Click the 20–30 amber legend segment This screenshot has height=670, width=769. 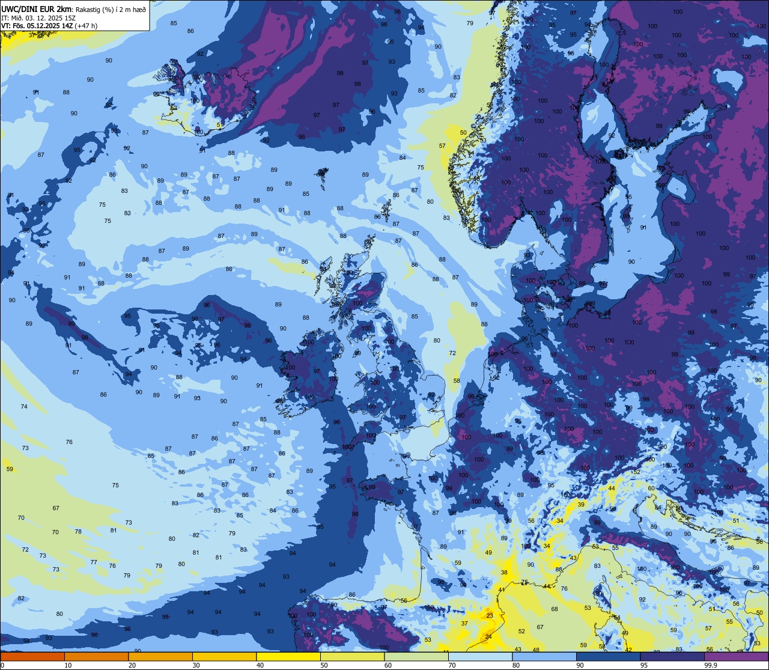(x=160, y=656)
